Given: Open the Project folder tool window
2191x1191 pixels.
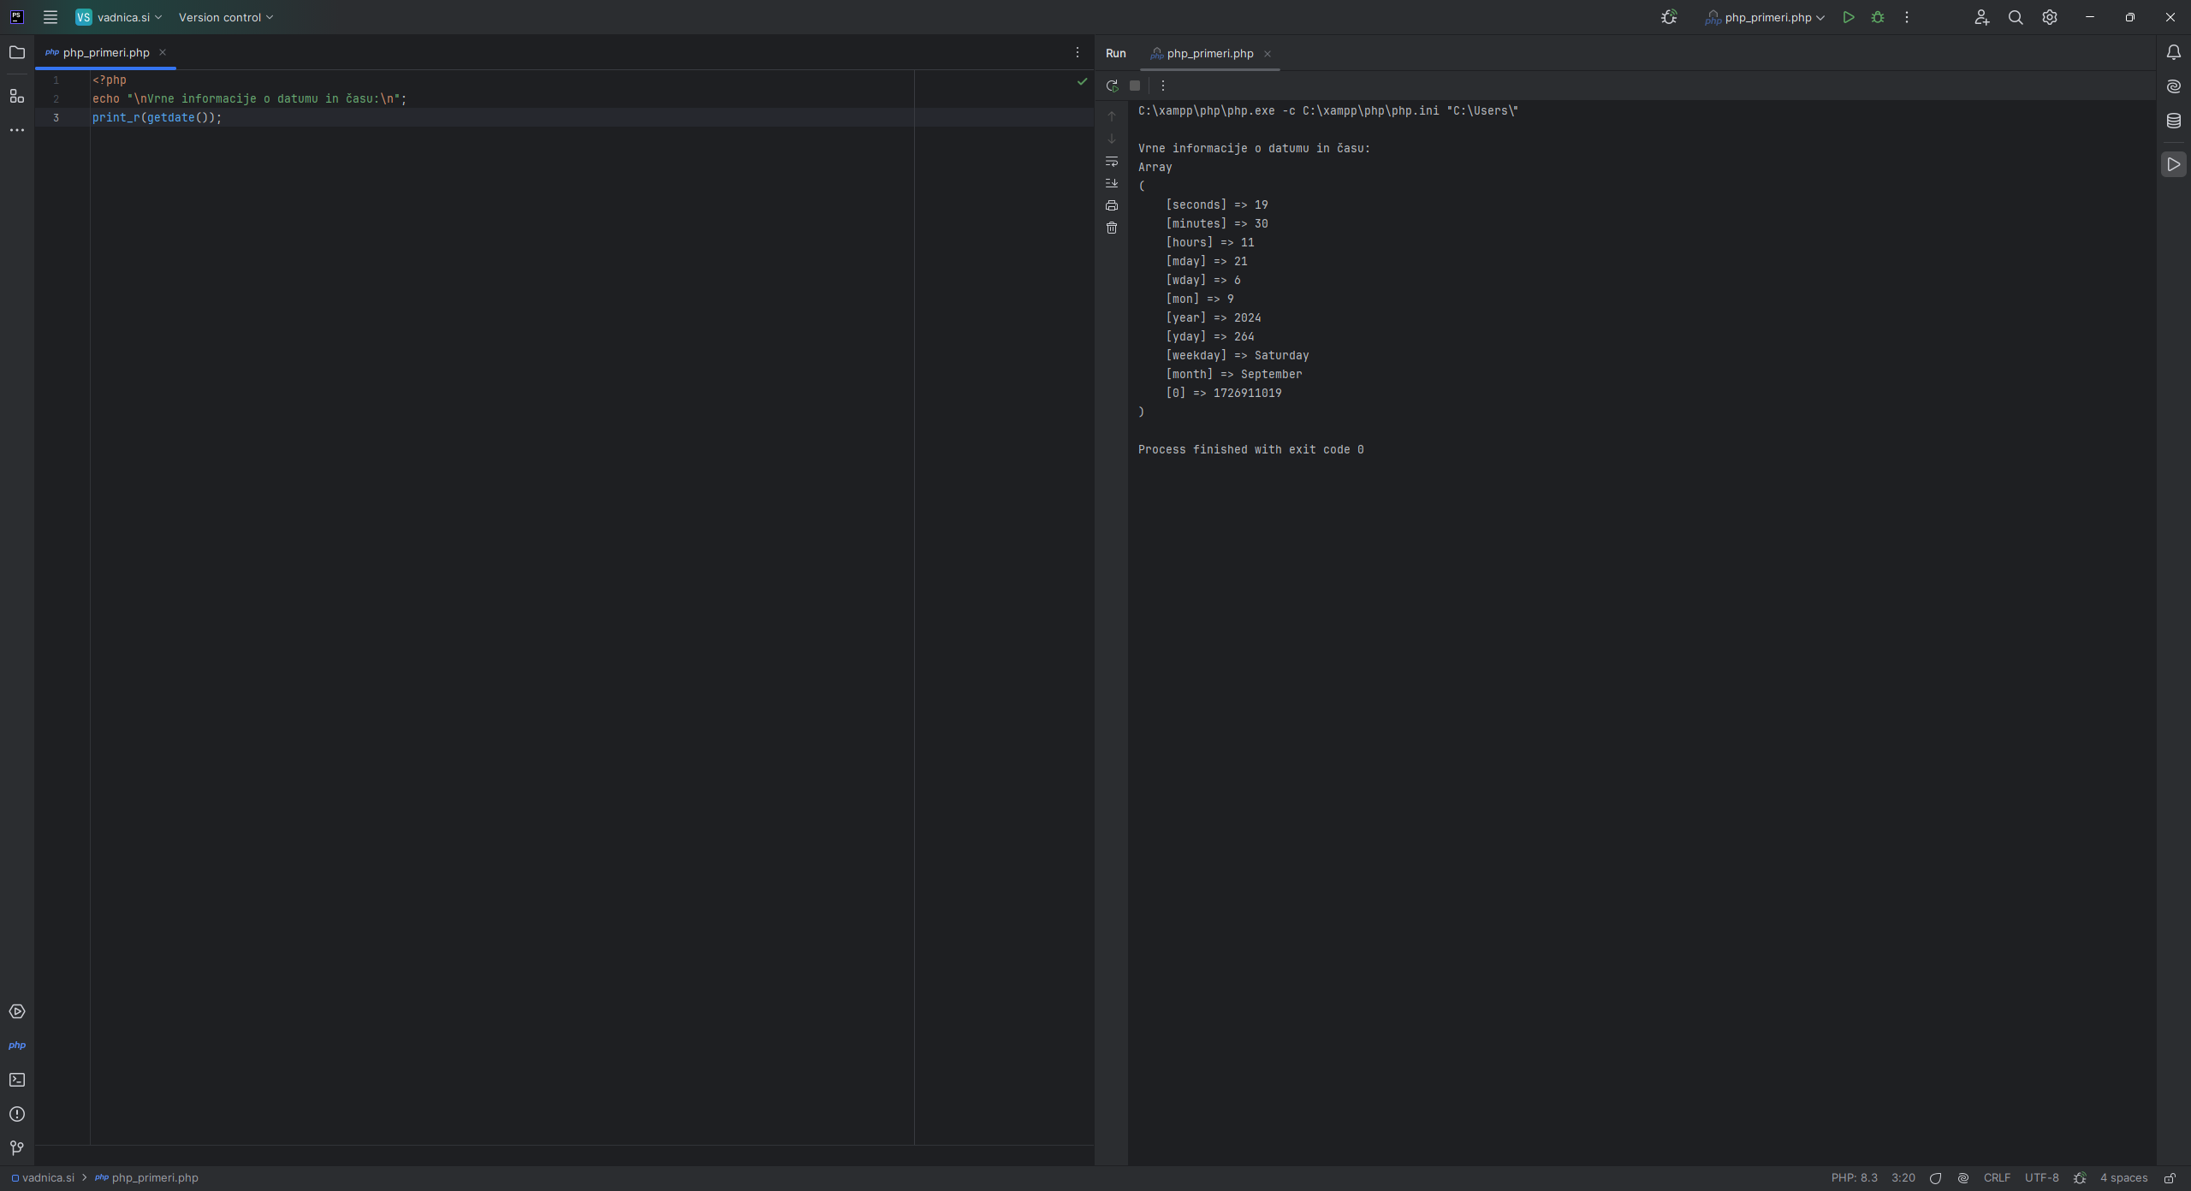Looking at the screenshot, I should [x=17, y=52].
